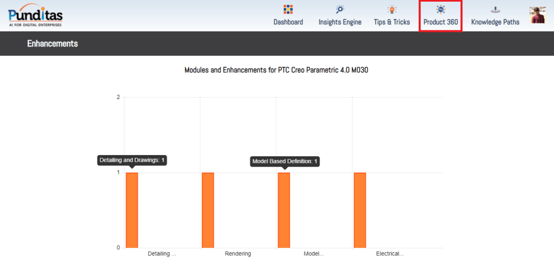Click the 'Model...' x-axis label
554x269 pixels.
pyautogui.click(x=314, y=254)
